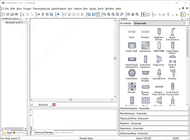
Task: Select the Batch Distillation UnitOp
Action: [172, 34]
